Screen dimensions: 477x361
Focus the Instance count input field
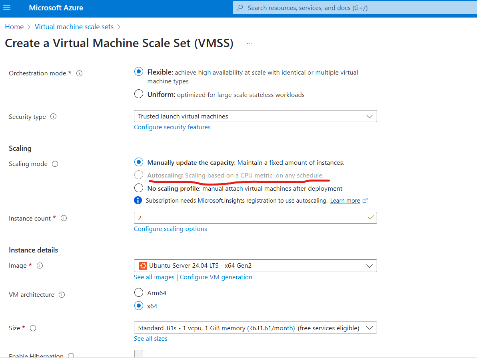pos(255,218)
